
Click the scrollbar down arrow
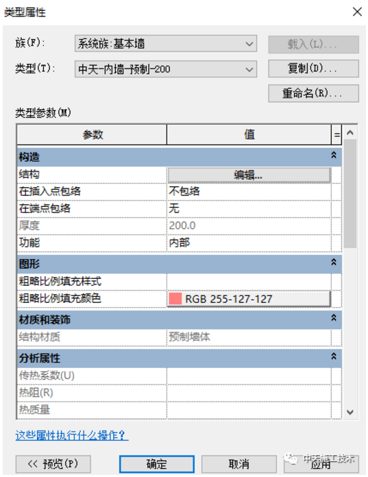click(350, 412)
